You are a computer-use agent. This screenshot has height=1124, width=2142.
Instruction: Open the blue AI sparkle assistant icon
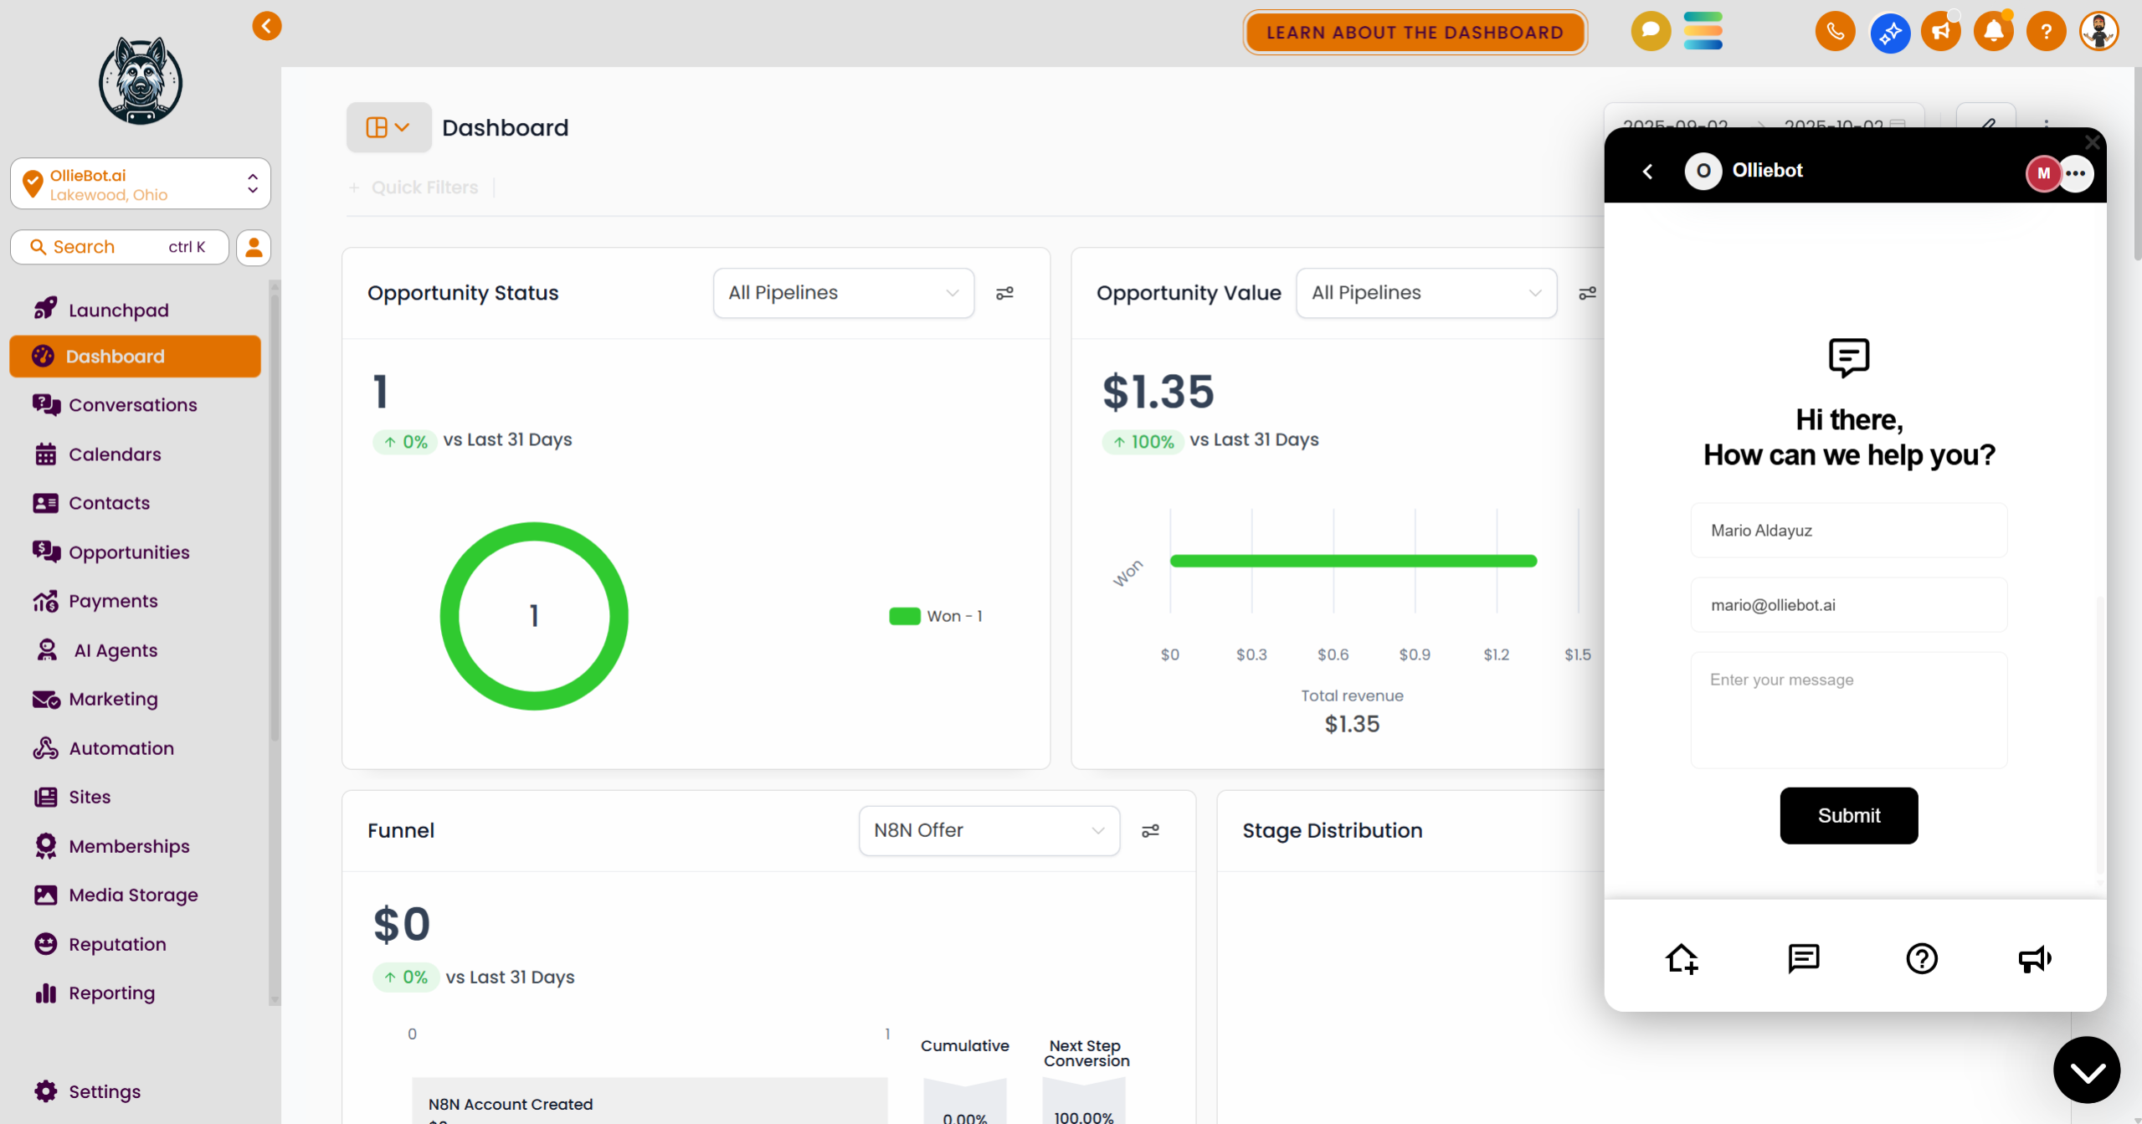[x=1889, y=33]
